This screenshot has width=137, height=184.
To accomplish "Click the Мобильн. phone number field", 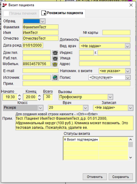I will [37, 64].
